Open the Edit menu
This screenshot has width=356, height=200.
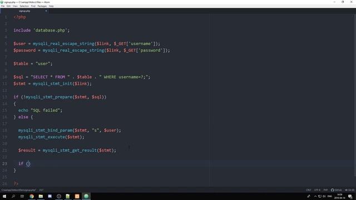coord(9,6)
